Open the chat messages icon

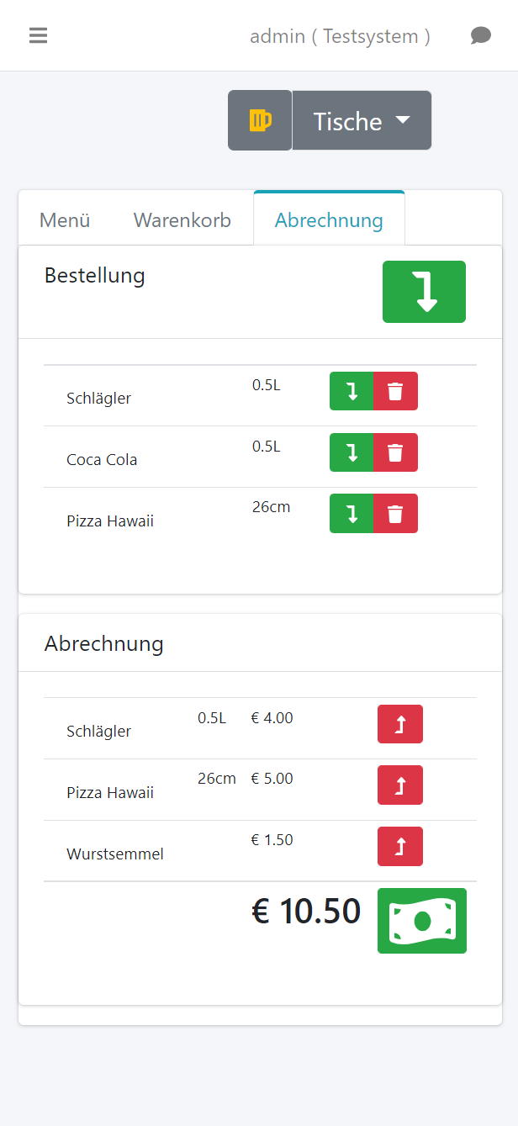[x=480, y=35]
